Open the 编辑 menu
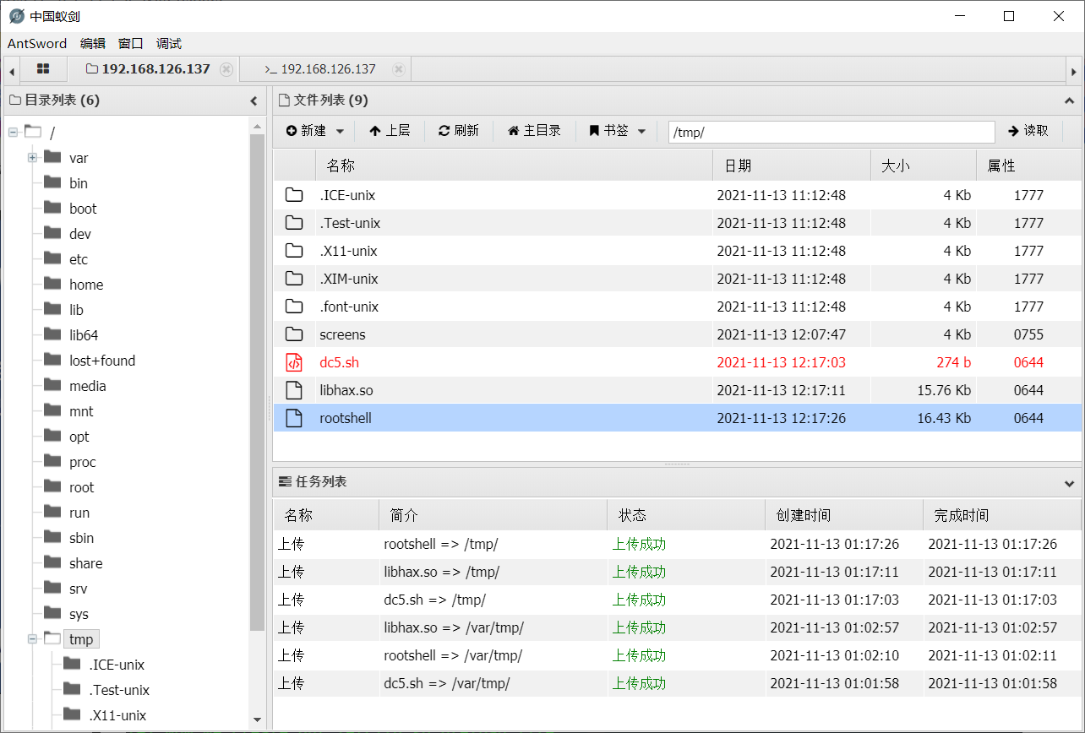 point(93,44)
